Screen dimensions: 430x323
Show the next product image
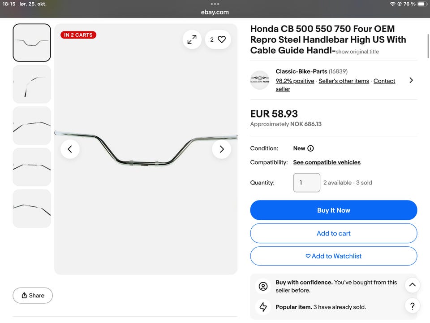(x=221, y=149)
